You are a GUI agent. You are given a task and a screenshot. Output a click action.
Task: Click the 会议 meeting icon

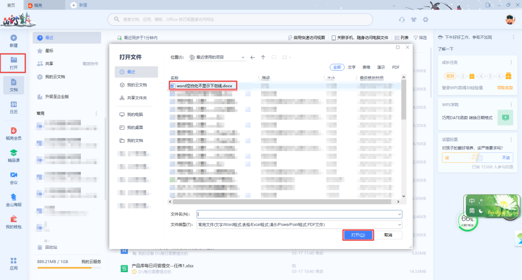[13, 175]
